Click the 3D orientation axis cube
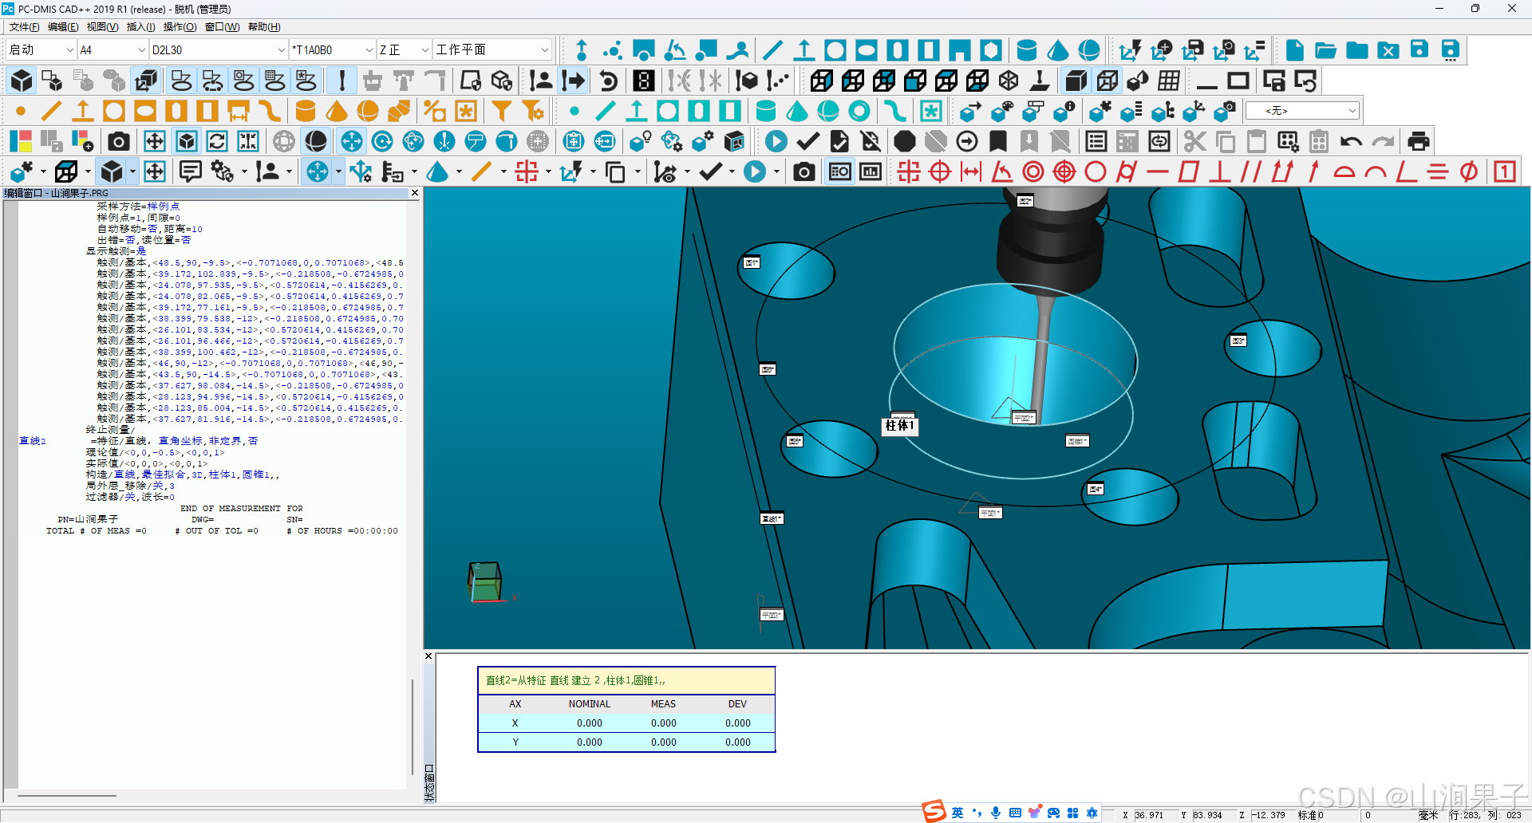Image resolution: width=1532 pixels, height=823 pixels. [486, 582]
